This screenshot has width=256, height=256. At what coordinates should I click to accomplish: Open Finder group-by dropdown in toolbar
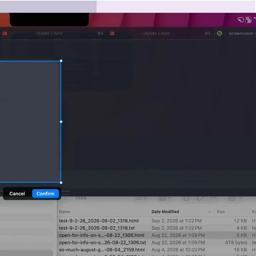(164, 198)
